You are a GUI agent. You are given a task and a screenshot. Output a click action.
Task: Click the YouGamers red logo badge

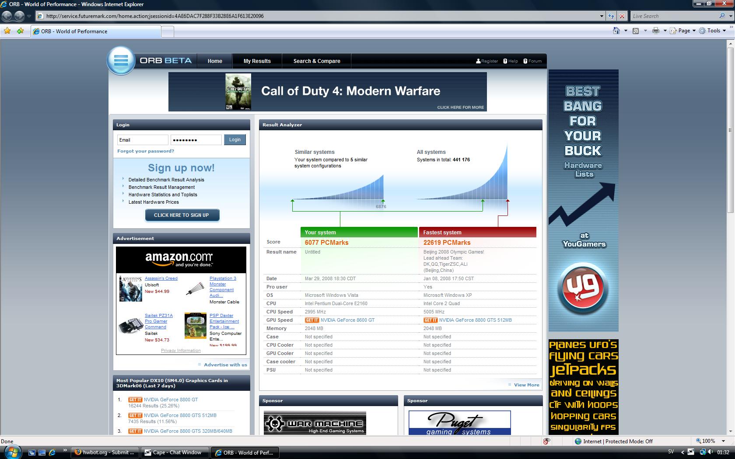[x=583, y=289]
